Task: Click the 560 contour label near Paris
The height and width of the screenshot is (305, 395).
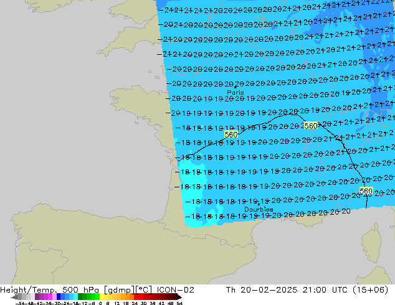Action: click(x=231, y=134)
